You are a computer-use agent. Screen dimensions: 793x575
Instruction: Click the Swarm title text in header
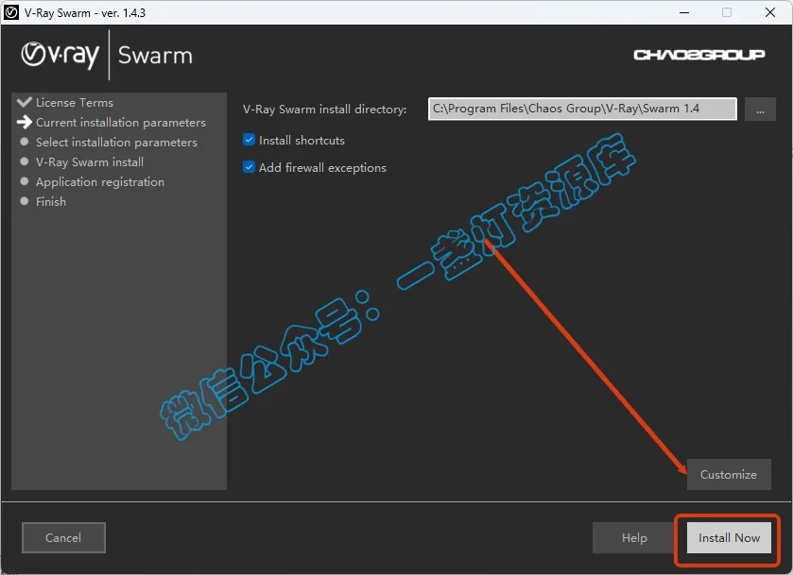(155, 55)
